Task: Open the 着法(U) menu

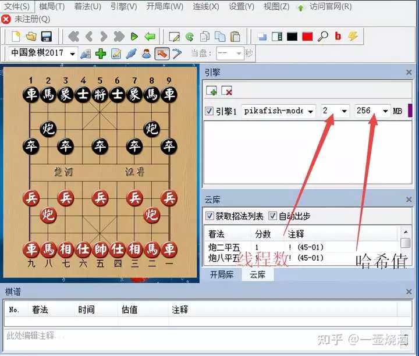Action: click(x=87, y=6)
